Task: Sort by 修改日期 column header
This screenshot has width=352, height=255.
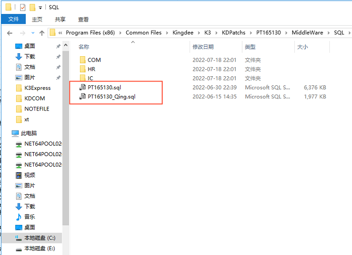Action: [x=203, y=47]
